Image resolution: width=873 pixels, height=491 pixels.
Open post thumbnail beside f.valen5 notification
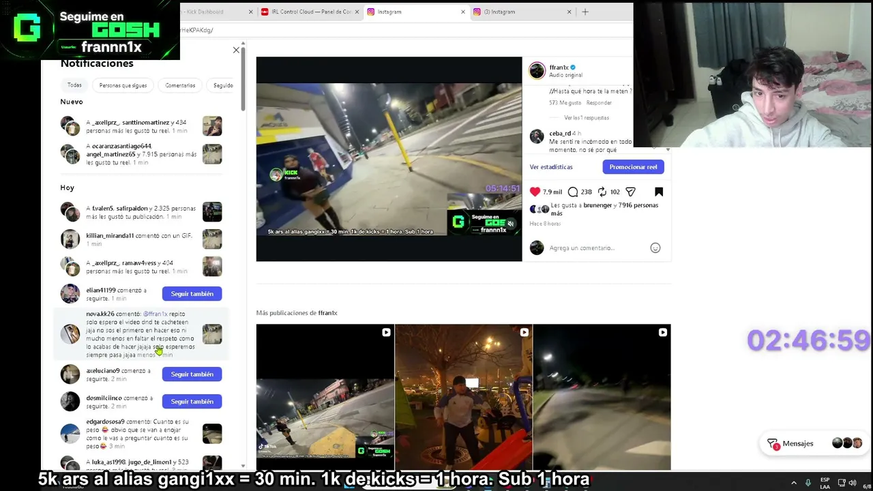212,212
